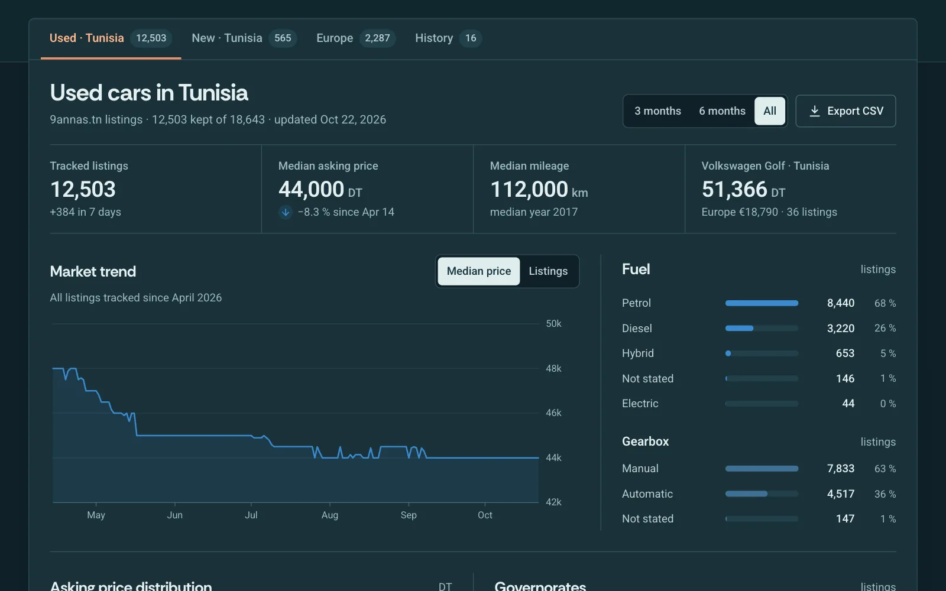Screen dimensions: 946x591
Task: Click the May label on chart axis
Action: coord(96,515)
